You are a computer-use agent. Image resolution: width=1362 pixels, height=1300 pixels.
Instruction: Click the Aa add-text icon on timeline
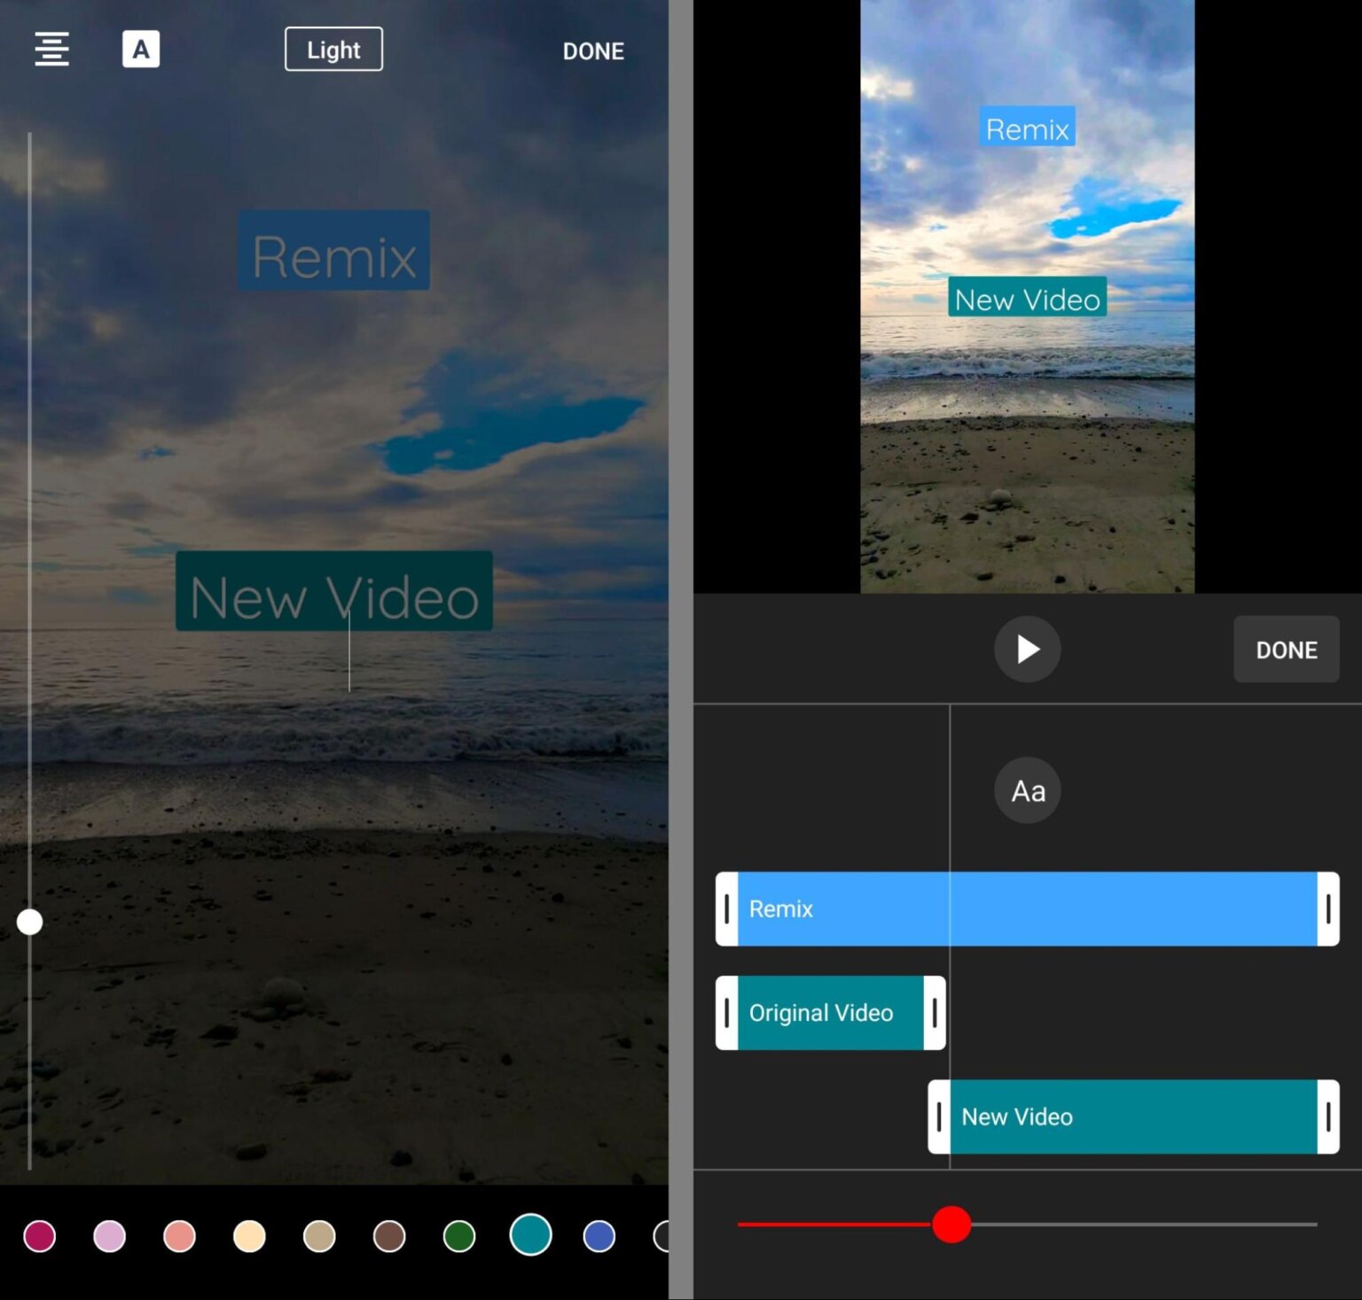[1026, 790]
